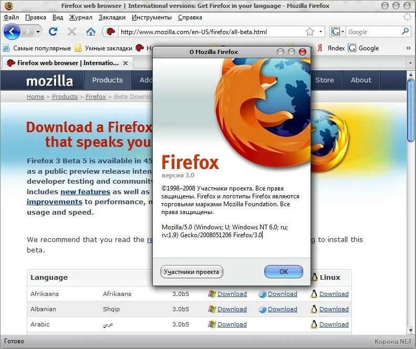Follow the Home breadcrumb link
Image resolution: width=416 pixels, height=349 pixels.
coord(35,97)
